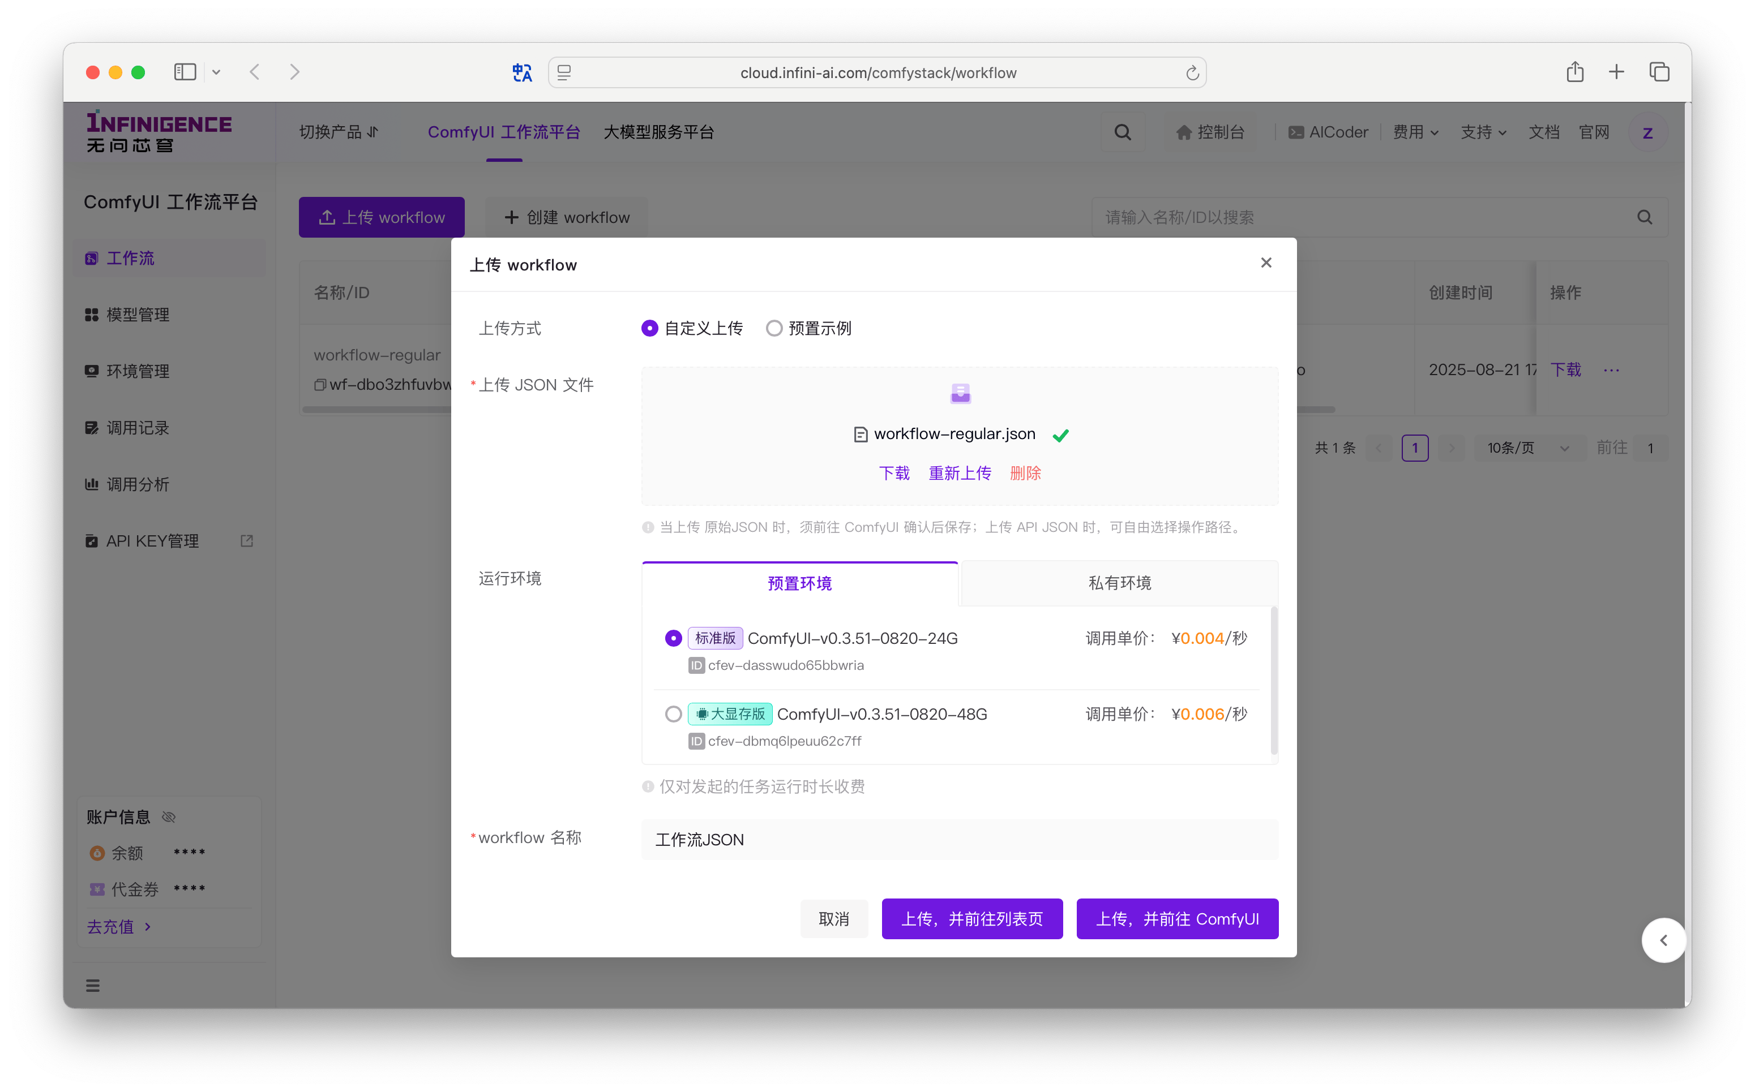This screenshot has width=1755, height=1092.
Task: Click the Safari sidebar toggle icon
Action: point(185,72)
